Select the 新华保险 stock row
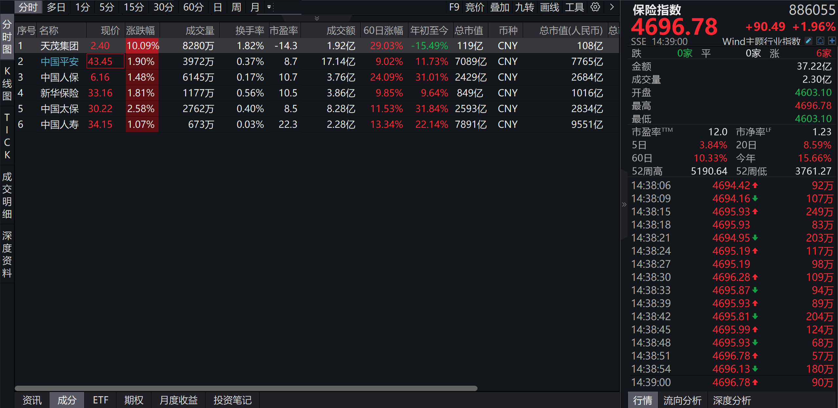Image resolution: width=838 pixels, height=408 pixels. click(317, 93)
